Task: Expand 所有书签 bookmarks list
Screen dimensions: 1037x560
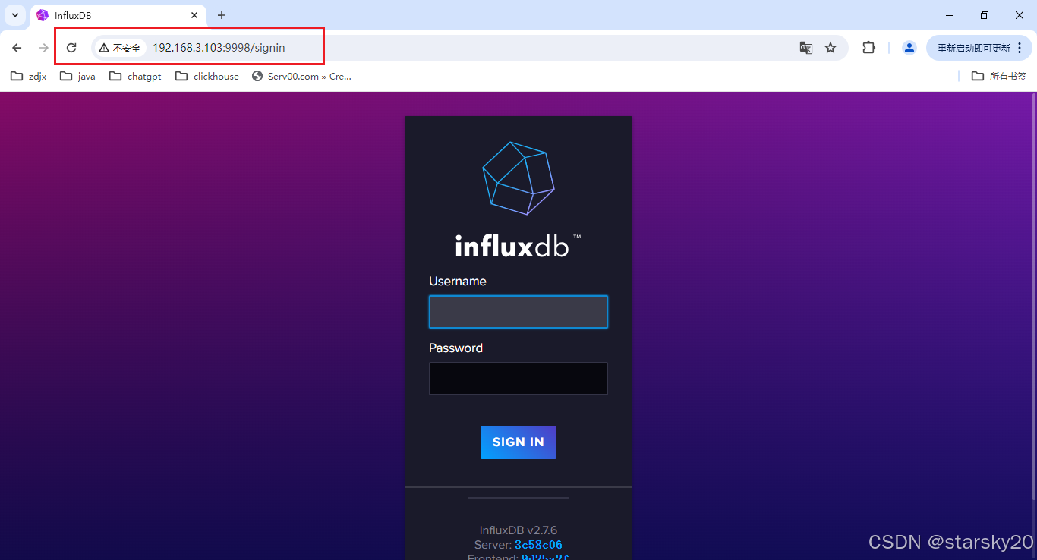Action: click(997, 76)
